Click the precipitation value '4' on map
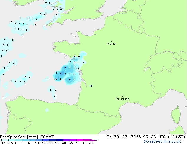Image resolution: width=187 pixels, height=144 pixels. coord(65,74)
